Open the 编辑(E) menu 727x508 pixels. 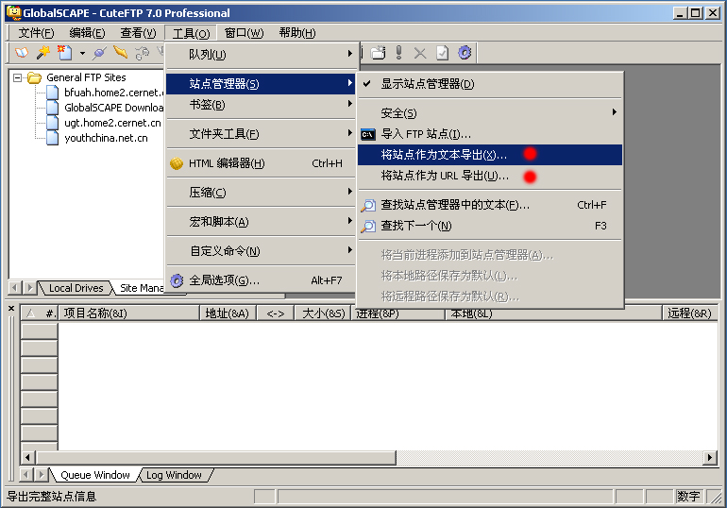pyautogui.click(x=87, y=33)
